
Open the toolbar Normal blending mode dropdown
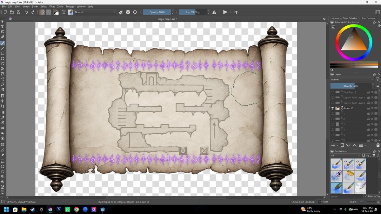(95, 12)
